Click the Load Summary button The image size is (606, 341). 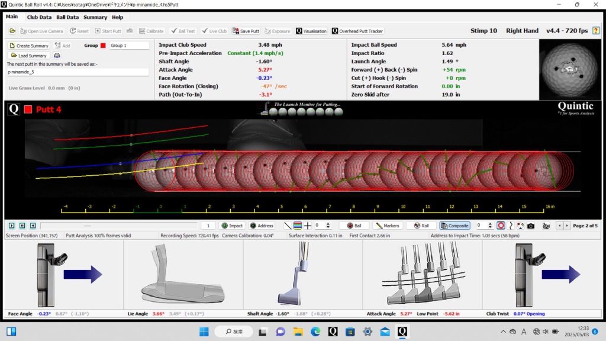(x=28, y=56)
